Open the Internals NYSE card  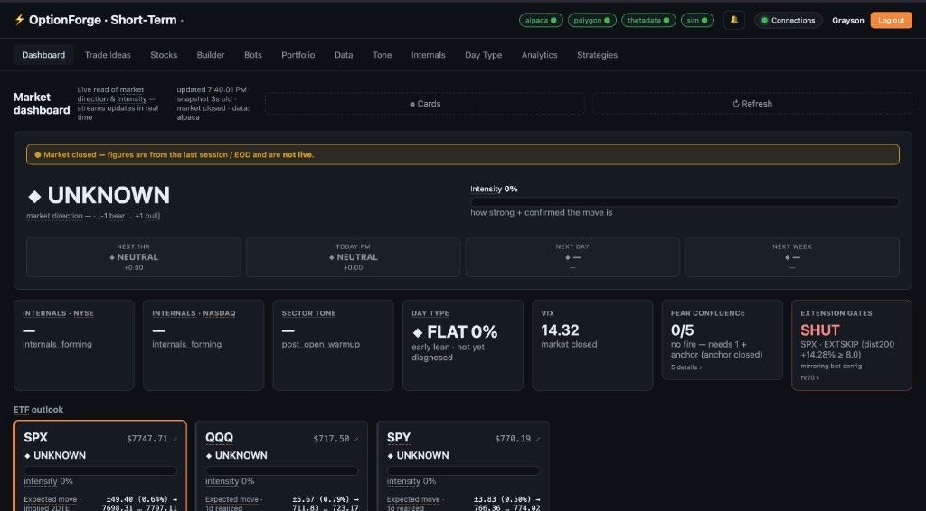click(x=74, y=345)
